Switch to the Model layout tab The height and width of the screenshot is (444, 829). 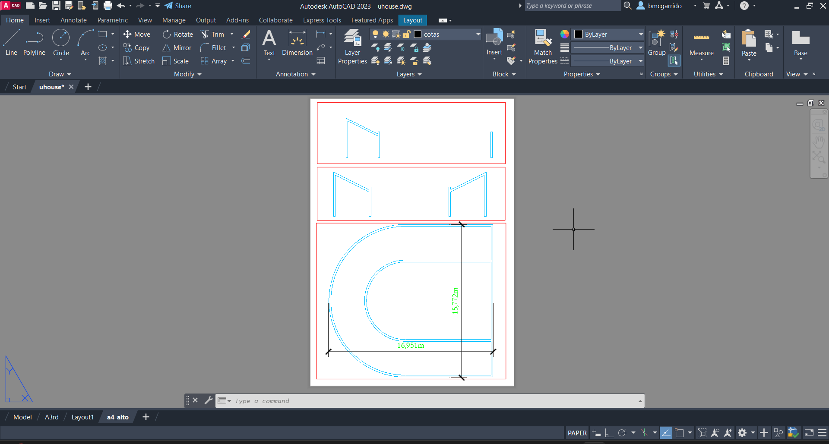pyautogui.click(x=22, y=417)
